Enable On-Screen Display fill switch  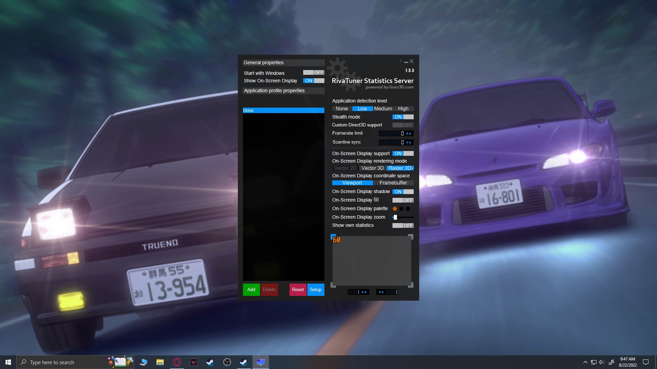(x=403, y=200)
